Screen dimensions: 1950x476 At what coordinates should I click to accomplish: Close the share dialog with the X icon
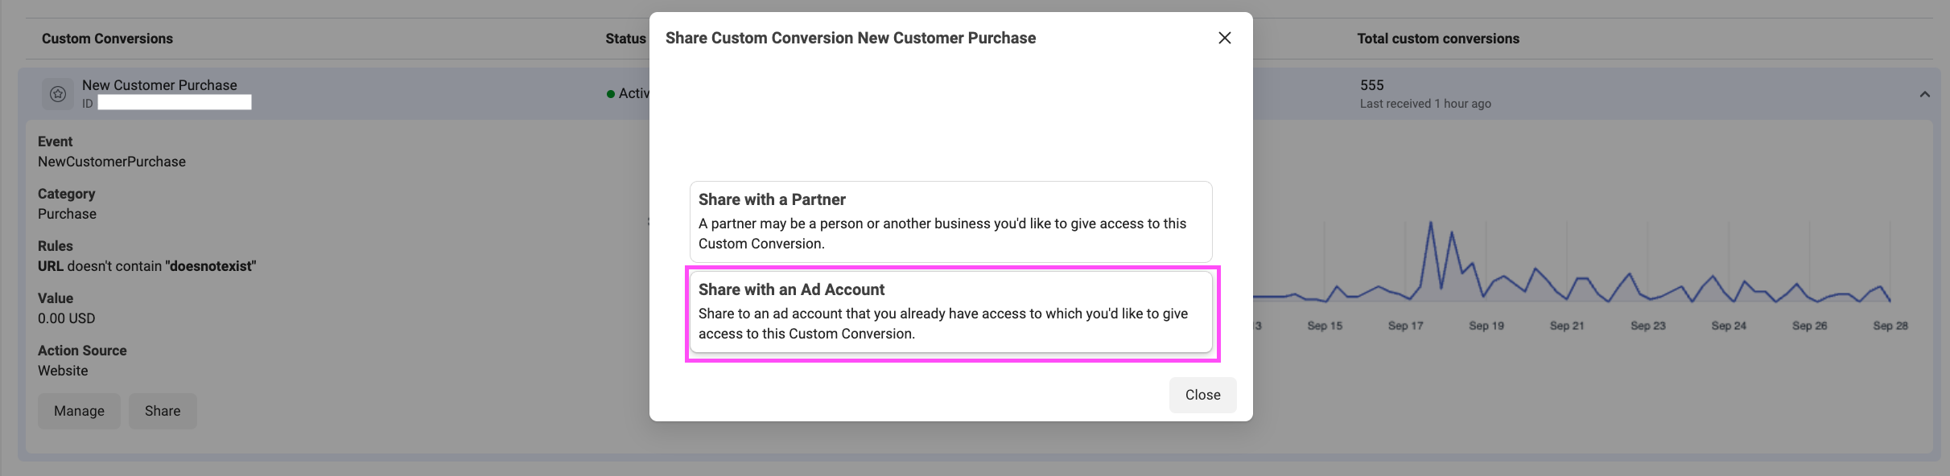tap(1224, 38)
